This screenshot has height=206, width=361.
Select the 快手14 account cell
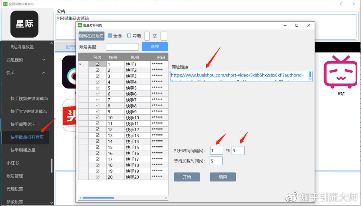click(x=138, y=141)
